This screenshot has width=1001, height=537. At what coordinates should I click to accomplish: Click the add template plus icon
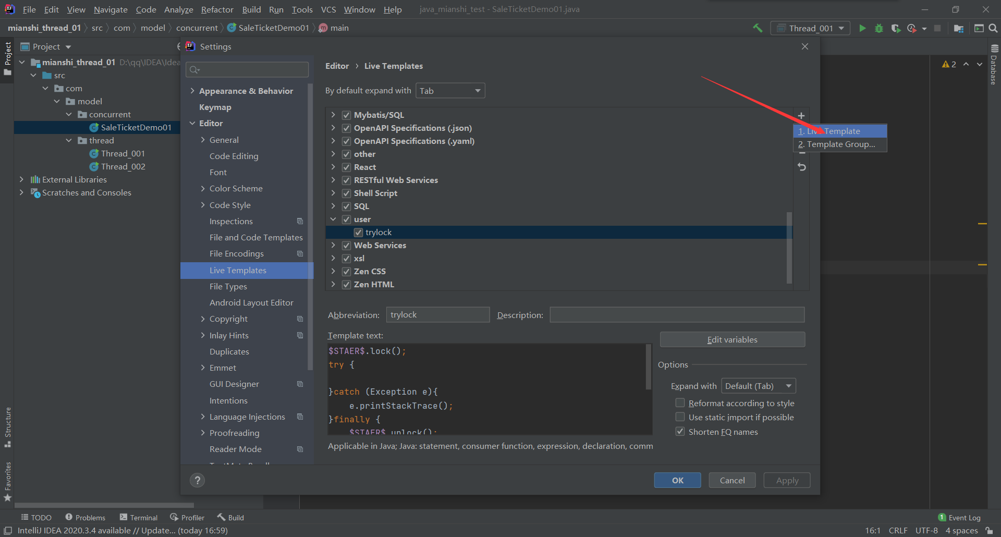coord(801,116)
